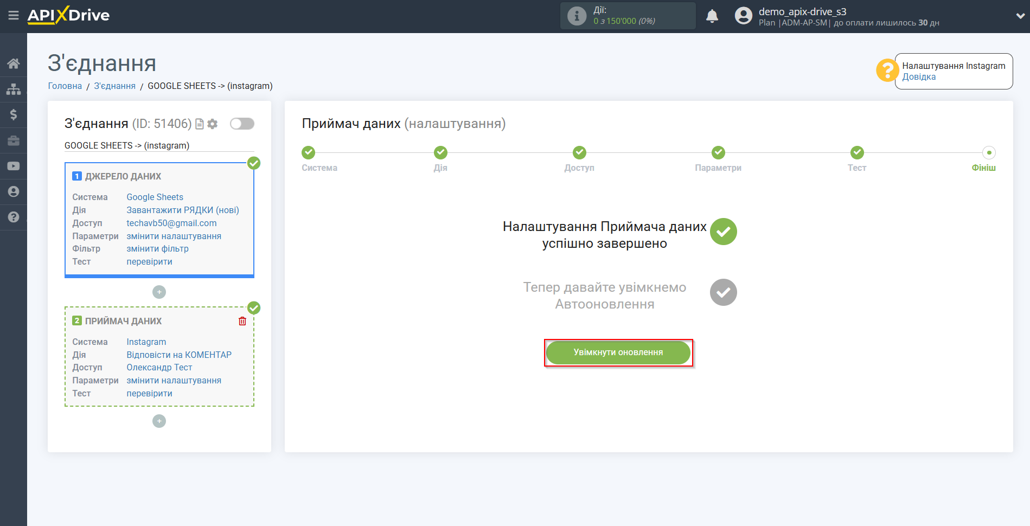Go to the Тест step

click(857, 152)
